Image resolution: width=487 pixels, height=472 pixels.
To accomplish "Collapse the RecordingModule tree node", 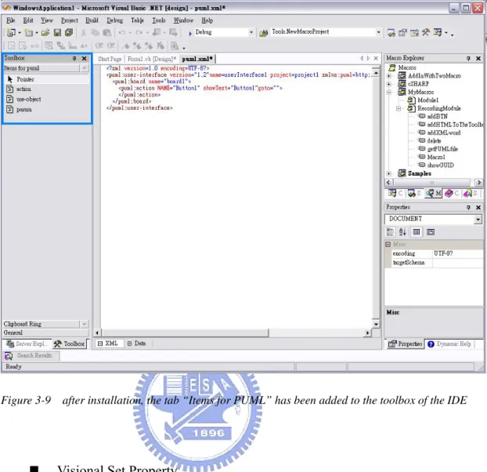I will pos(399,108).
